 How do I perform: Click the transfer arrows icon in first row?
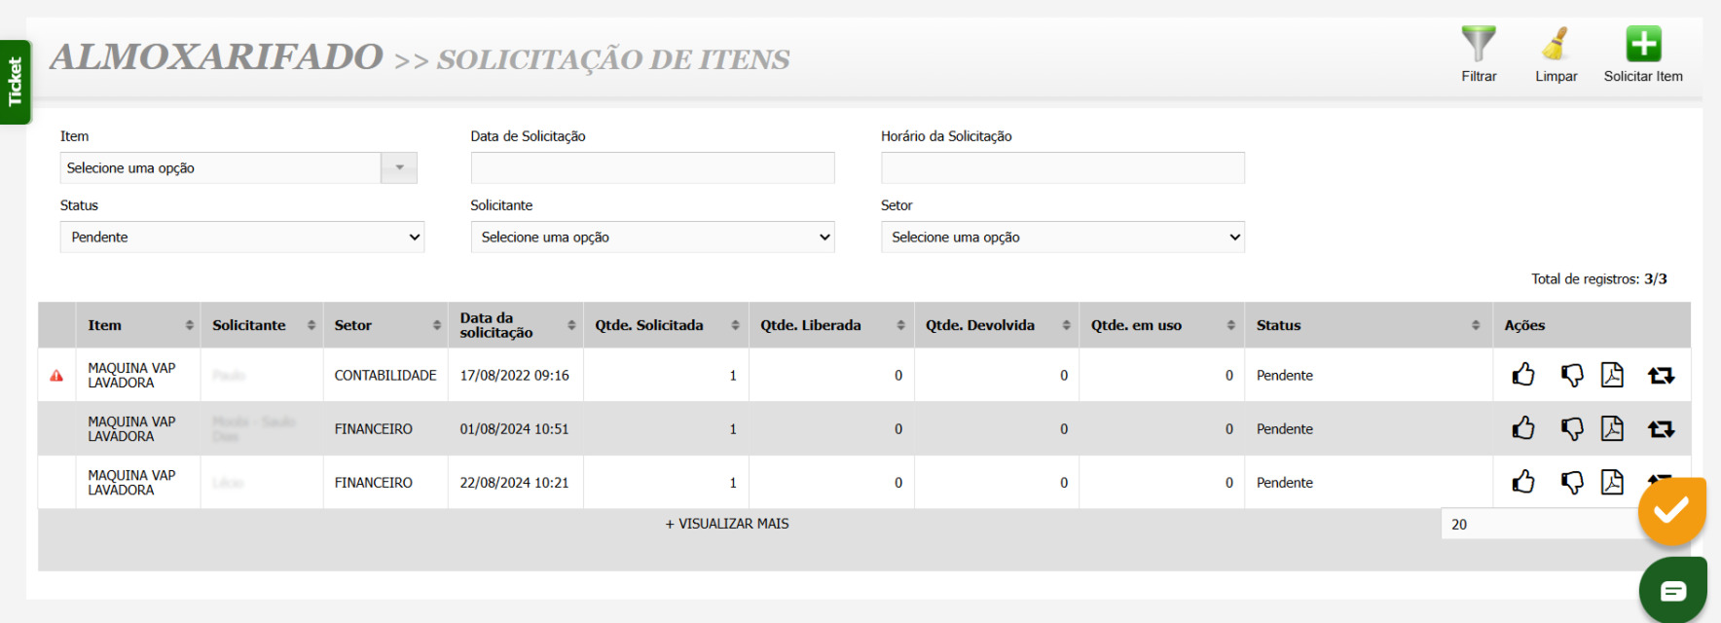click(x=1661, y=375)
